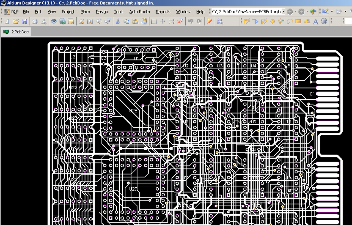Select the C1 designator near edge connector
Image resolution: width=352 pixels, height=225 pixels.
[x=312, y=94]
